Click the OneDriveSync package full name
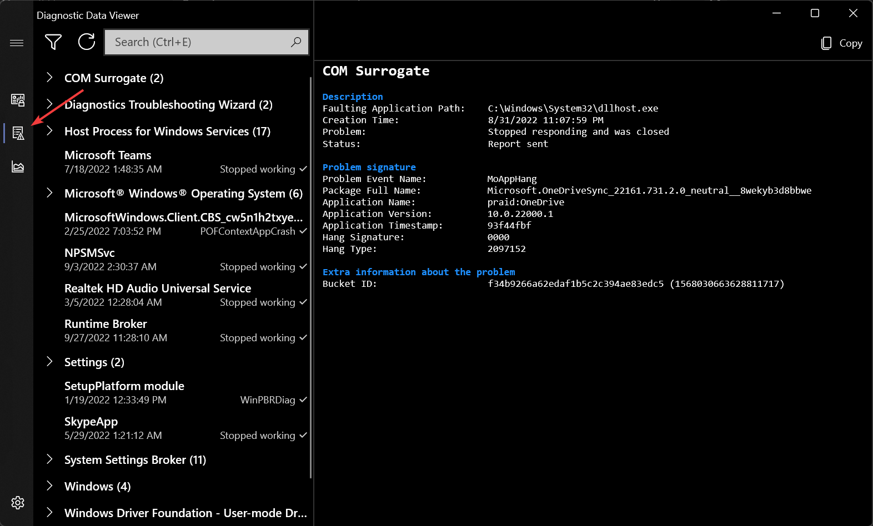873x526 pixels. point(649,190)
